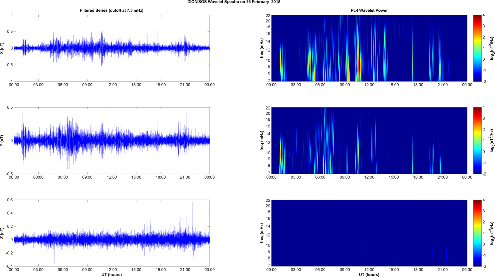
Task: Click the 'X (nT)' axis label
Action: click(2, 48)
